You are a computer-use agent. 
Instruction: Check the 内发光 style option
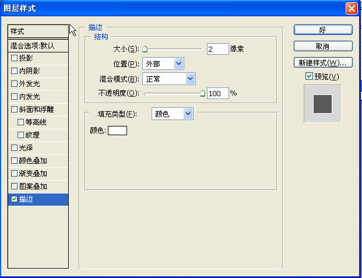(x=15, y=97)
